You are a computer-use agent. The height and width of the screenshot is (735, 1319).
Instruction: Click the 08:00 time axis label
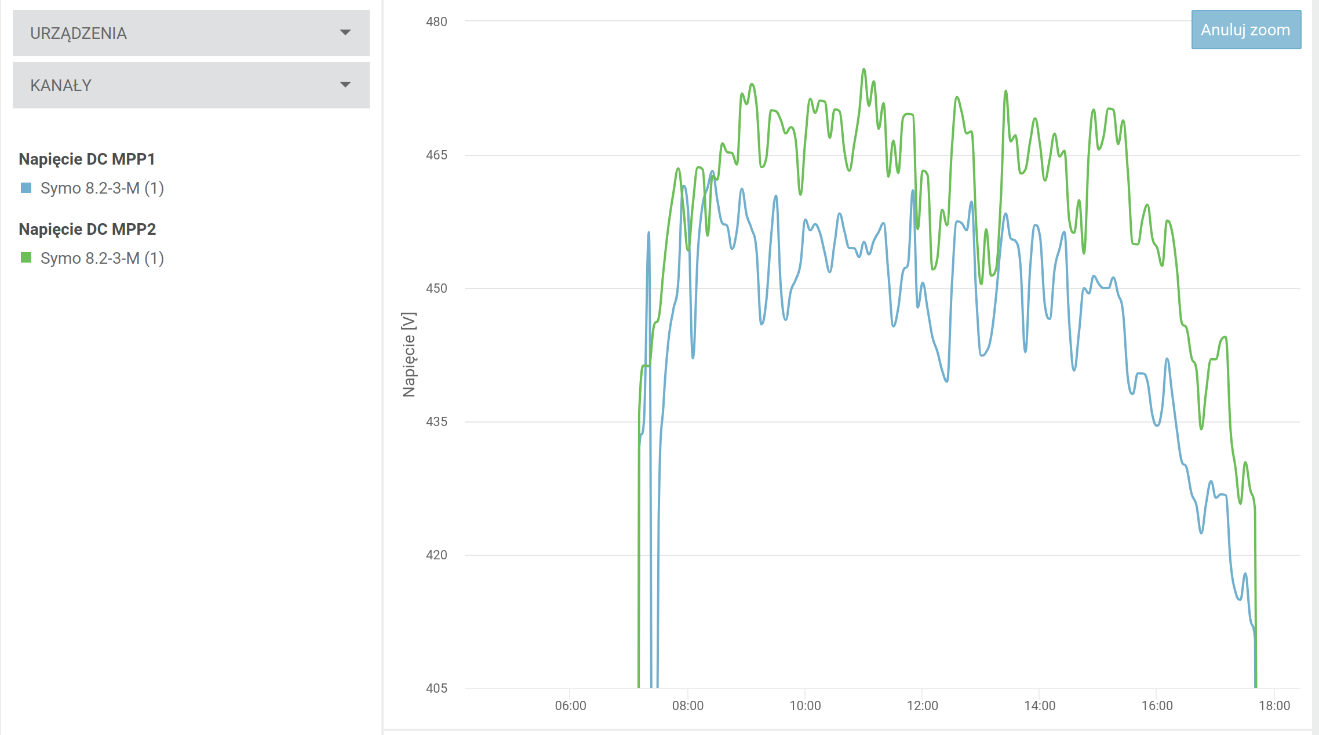click(x=687, y=705)
